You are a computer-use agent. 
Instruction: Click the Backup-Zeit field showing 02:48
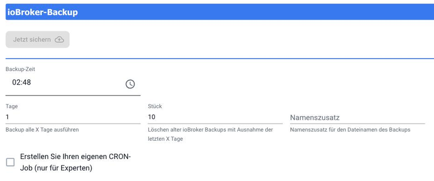(x=73, y=84)
